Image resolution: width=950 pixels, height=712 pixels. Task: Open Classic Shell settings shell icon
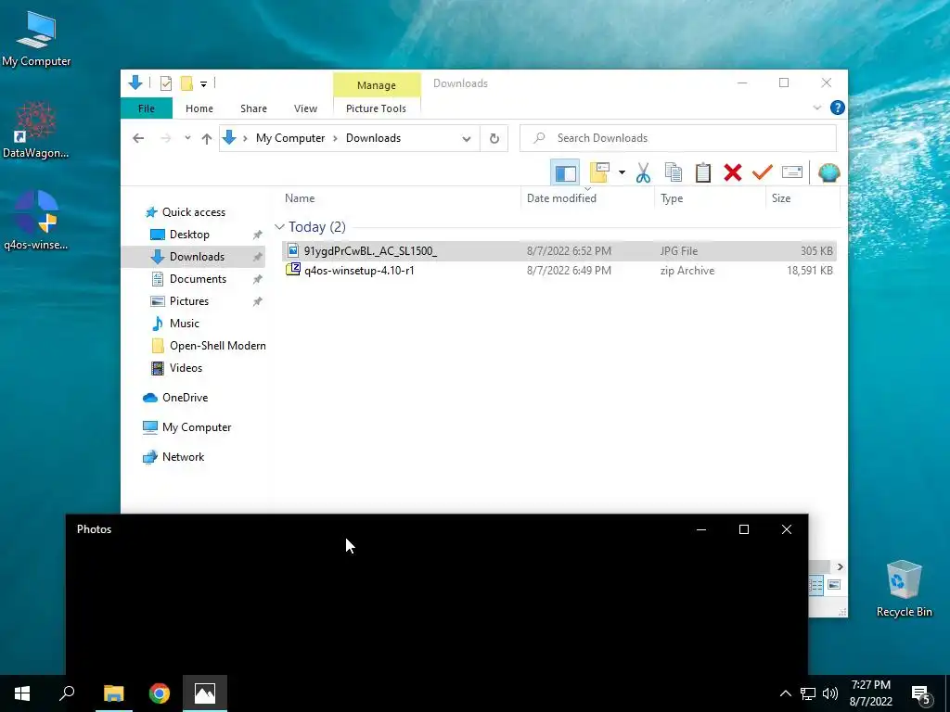pos(828,172)
